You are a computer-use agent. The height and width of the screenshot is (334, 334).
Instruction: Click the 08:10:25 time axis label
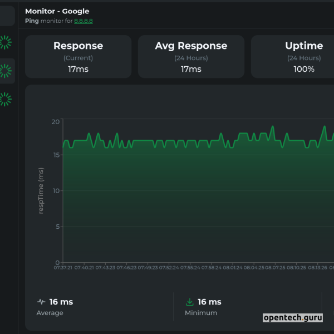tap(296, 268)
